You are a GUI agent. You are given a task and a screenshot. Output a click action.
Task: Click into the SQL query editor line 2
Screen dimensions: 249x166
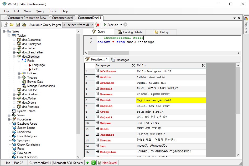pos(126,42)
